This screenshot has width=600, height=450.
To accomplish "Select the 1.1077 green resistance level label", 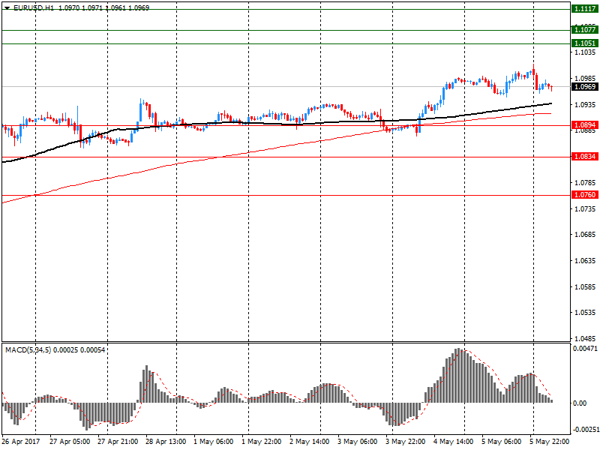I will (x=585, y=30).
